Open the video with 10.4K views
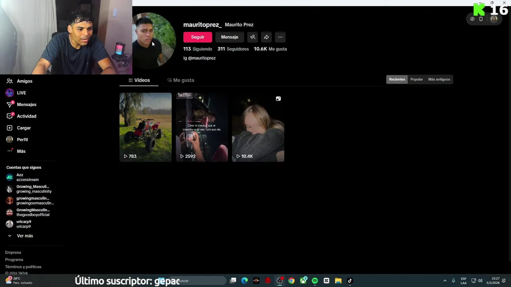The image size is (511, 287). 258,127
